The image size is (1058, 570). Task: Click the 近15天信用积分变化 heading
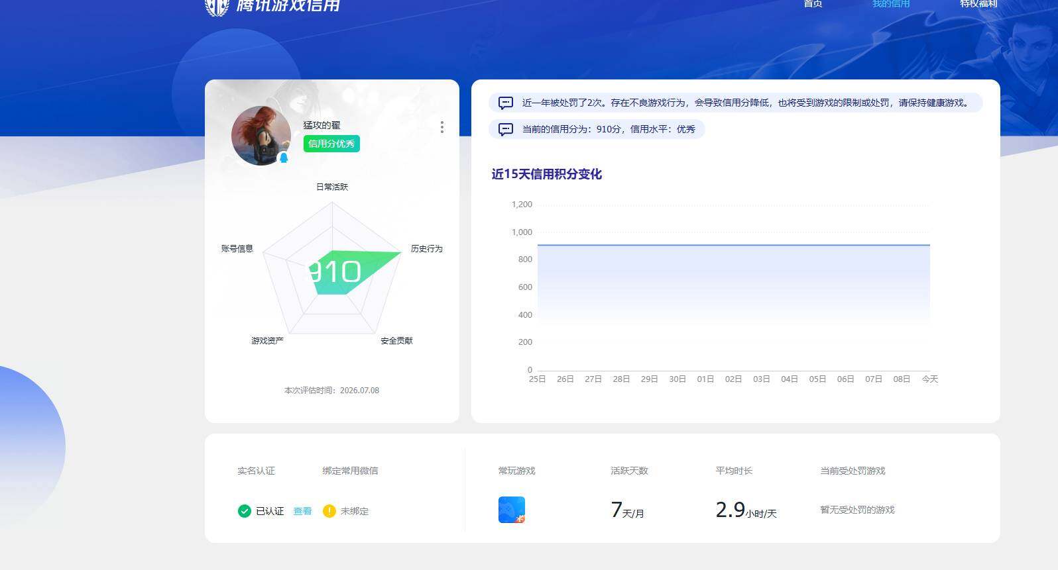click(546, 174)
